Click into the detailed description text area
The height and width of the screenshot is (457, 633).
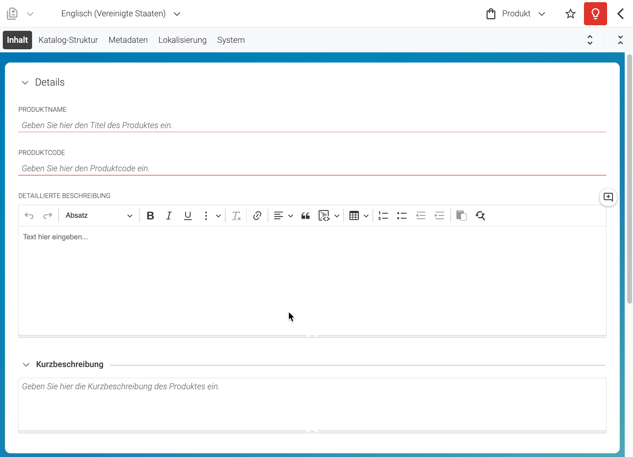pyautogui.click(x=312, y=281)
